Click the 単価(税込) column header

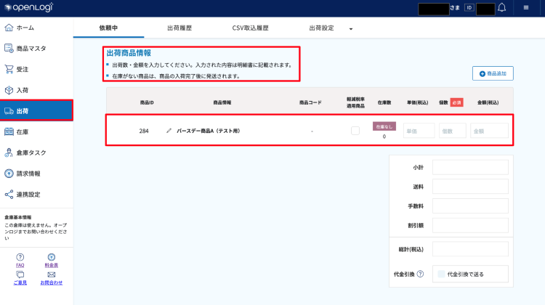click(417, 102)
